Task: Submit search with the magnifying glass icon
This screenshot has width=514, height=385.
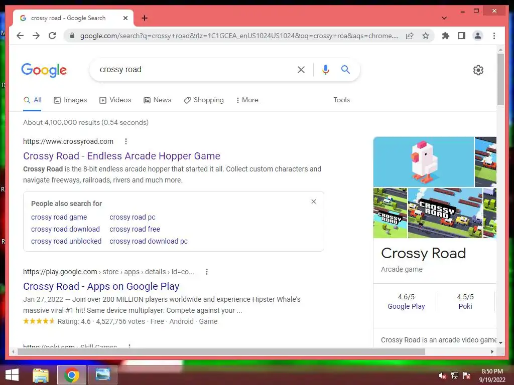Action: pos(345,69)
